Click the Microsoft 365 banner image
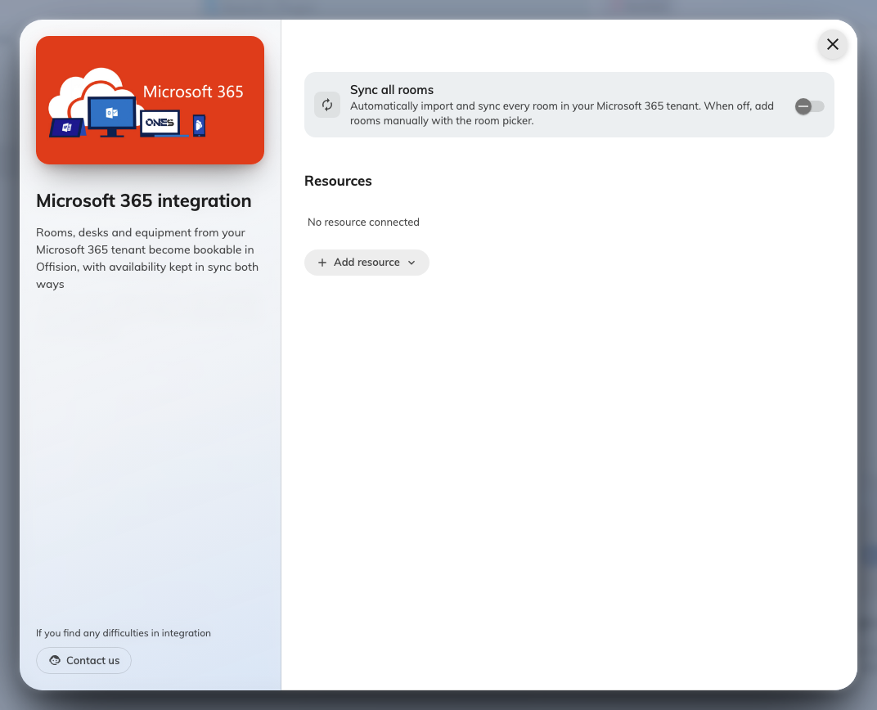Image resolution: width=877 pixels, height=710 pixels. pyautogui.click(x=150, y=100)
